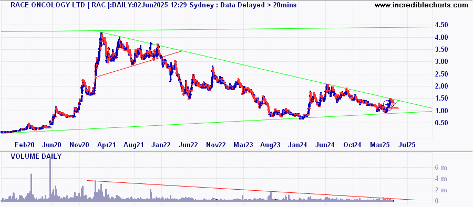Select the short red trendline under early 2021 prices
Screen dimensions: 473x207
[139, 64]
